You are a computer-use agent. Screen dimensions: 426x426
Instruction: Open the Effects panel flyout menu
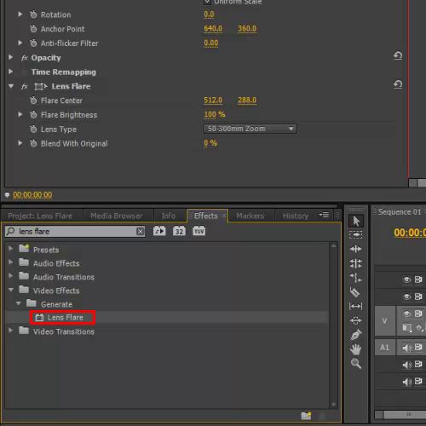point(324,215)
